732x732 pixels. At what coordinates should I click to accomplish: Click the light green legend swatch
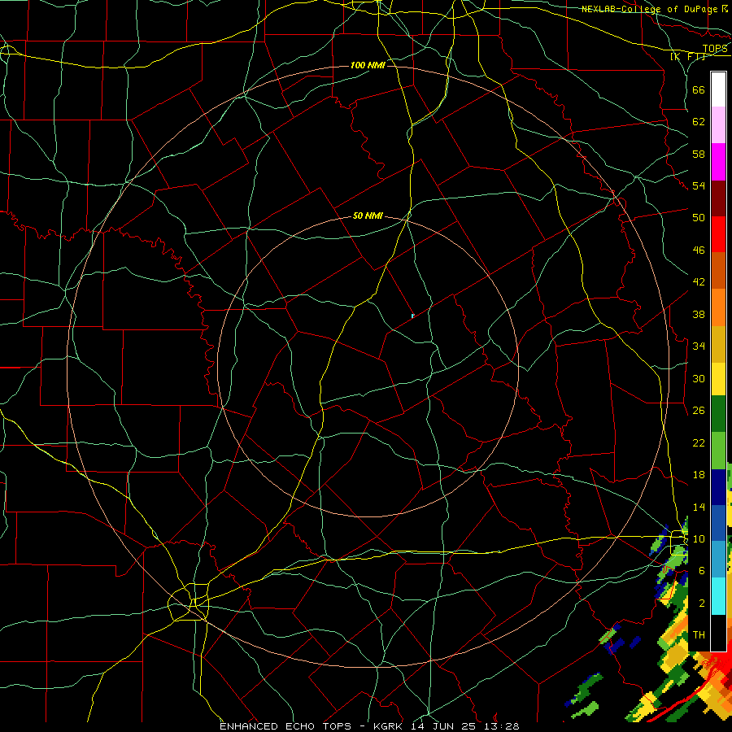[718, 451]
